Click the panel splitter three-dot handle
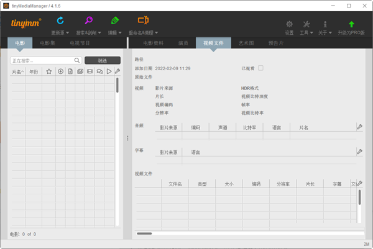Screen dimensions: 373x249 pos(127,138)
